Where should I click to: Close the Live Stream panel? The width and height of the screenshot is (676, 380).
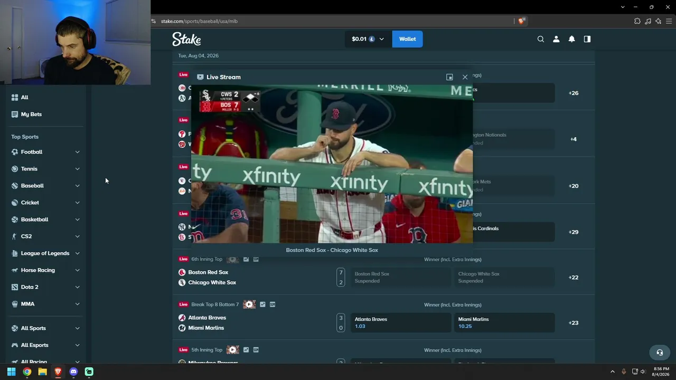tap(465, 77)
